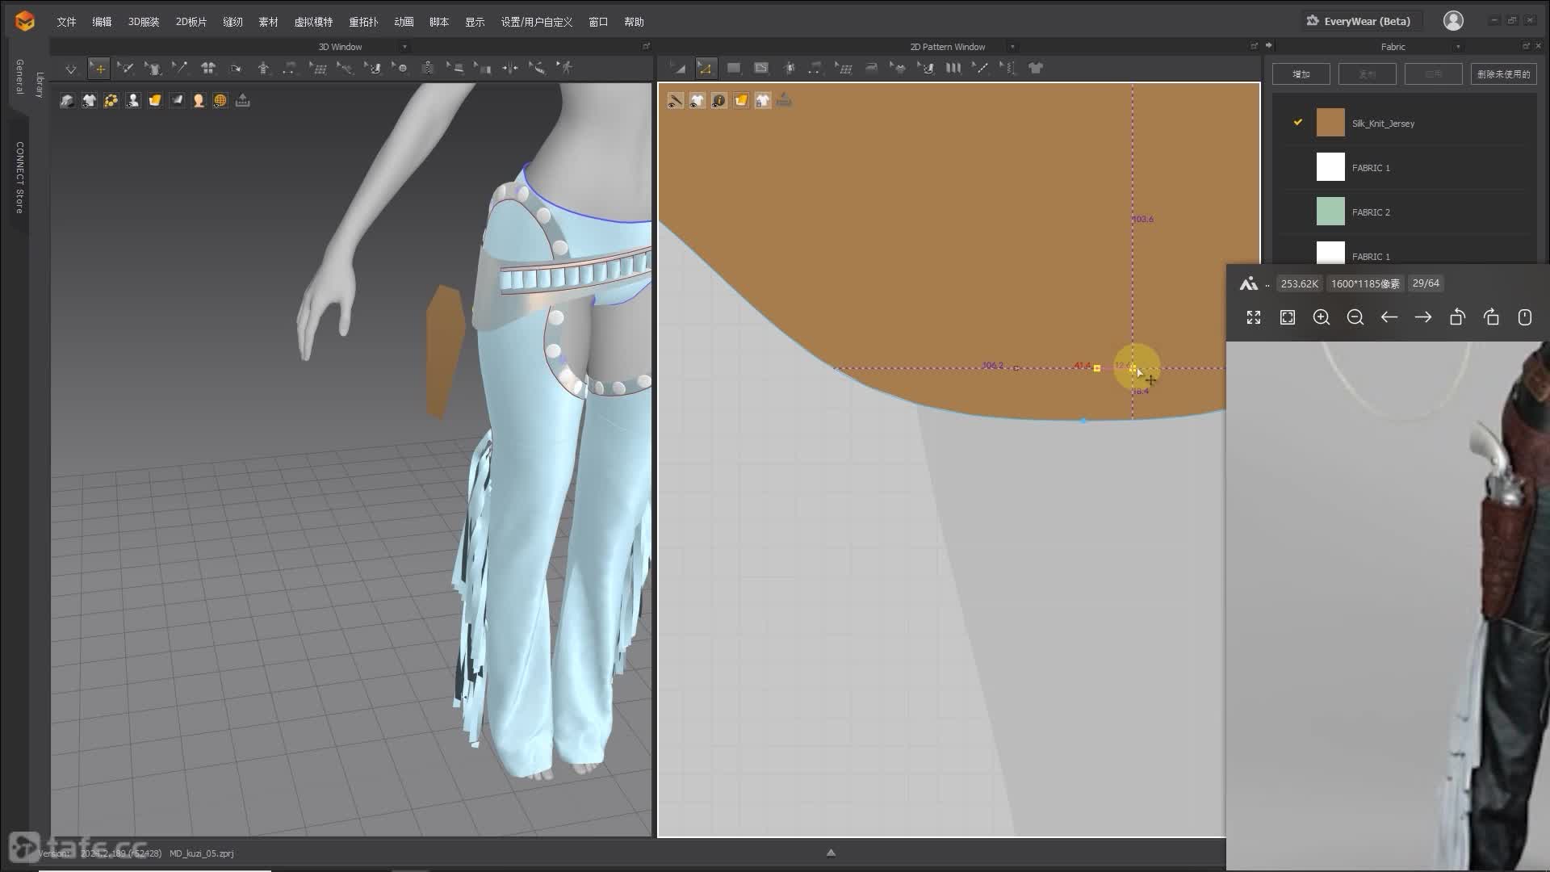Image resolution: width=1550 pixels, height=872 pixels.
Task: Click the 增加 button in Fabric panel
Action: click(x=1301, y=74)
